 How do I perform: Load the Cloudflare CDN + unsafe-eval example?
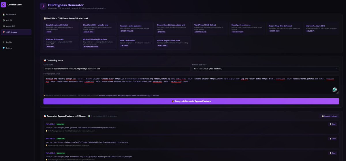(x=98, y=28)
